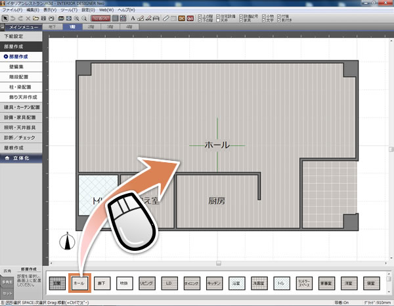Viewport: 394px width, 306px height.
Task: Click the 立体化 button
Action: pos(21,158)
